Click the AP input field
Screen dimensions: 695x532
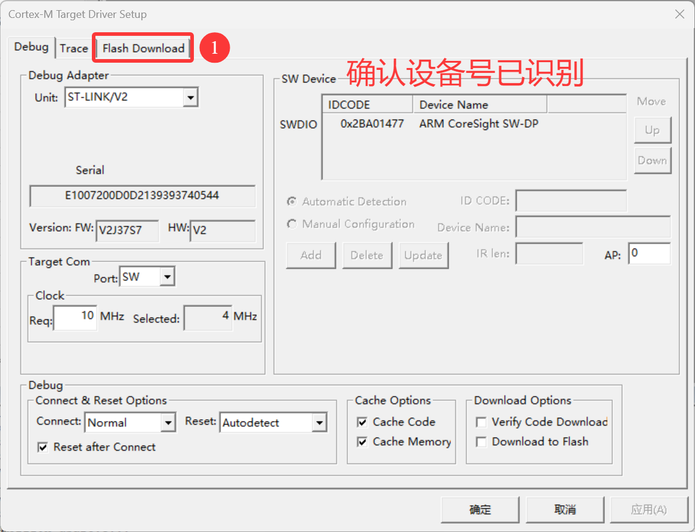tap(649, 254)
